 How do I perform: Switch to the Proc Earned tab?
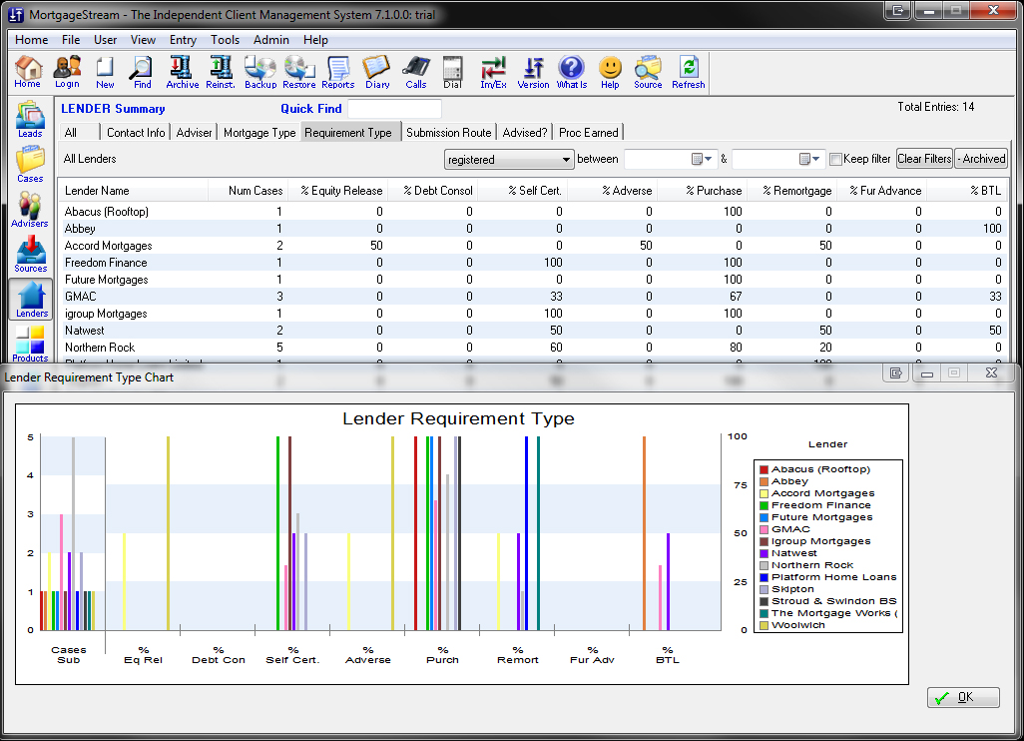point(589,133)
